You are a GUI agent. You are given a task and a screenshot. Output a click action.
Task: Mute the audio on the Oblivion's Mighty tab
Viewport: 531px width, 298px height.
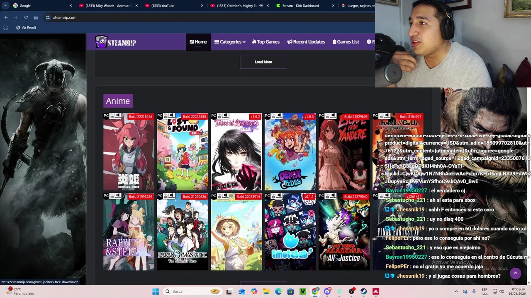[261, 6]
